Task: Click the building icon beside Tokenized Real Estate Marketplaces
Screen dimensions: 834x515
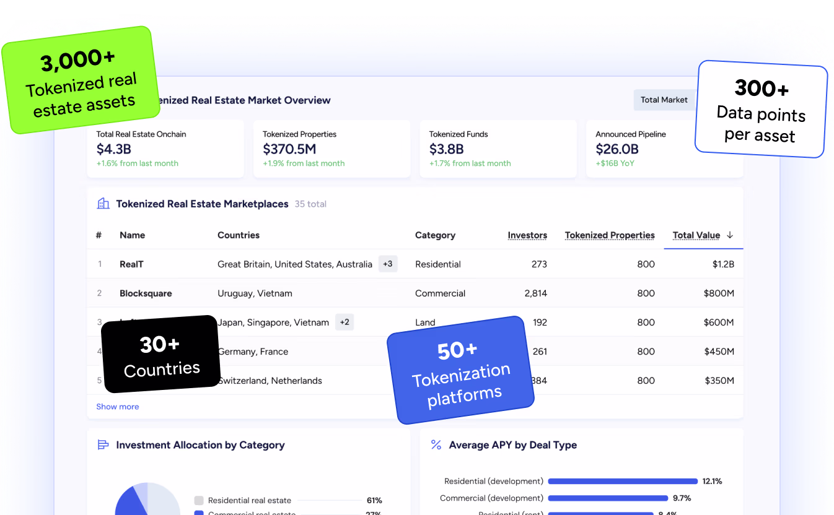Action: coord(103,203)
